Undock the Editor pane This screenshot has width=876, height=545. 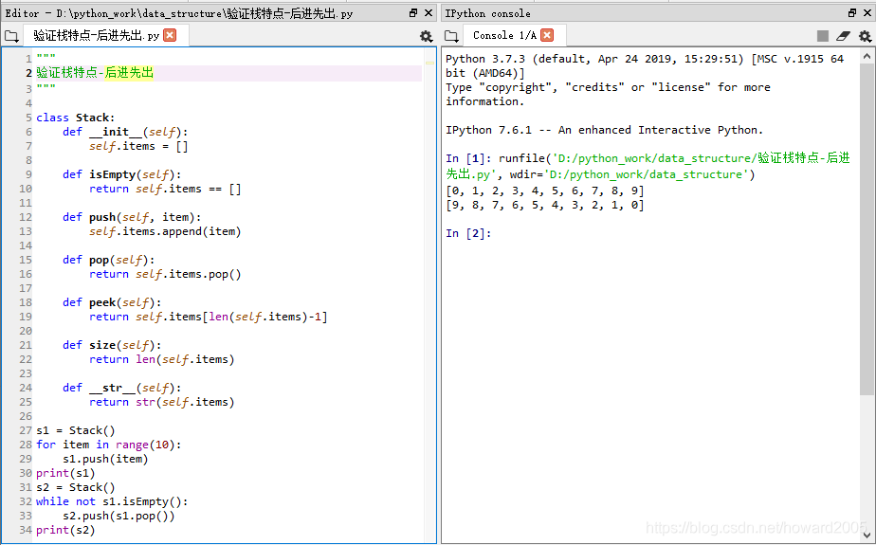[x=413, y=13]
